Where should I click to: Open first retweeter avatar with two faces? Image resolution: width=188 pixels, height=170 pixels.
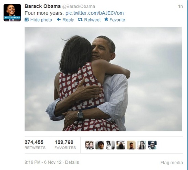click(89, 145)
